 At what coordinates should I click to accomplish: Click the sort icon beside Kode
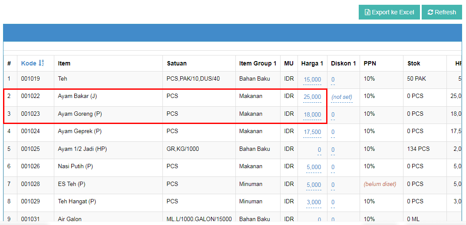pos(41,63)
